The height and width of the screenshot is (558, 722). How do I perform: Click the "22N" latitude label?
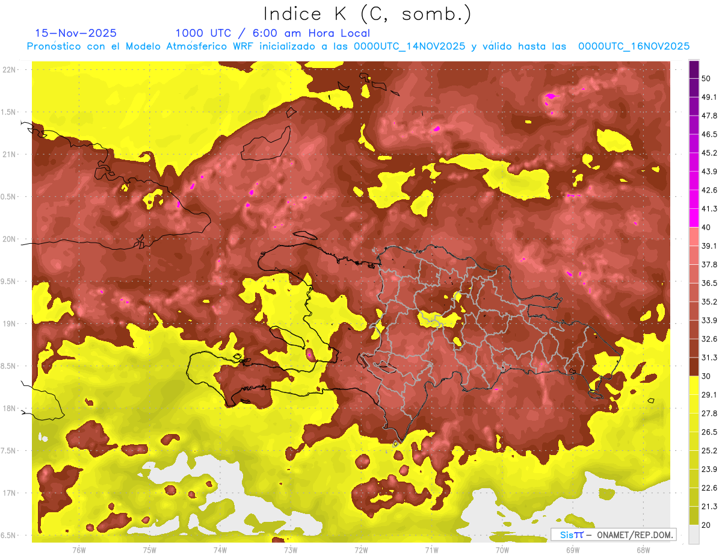pos(9,69)
